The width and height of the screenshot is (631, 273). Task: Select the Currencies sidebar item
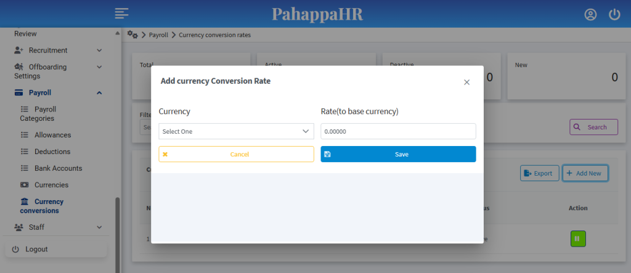pyautogui.click(x=51, y=185)
